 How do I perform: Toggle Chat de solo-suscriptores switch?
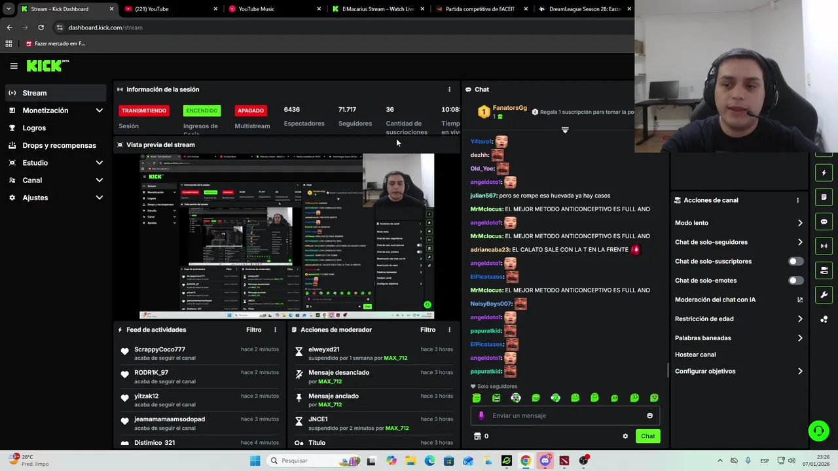tap(795, 261)
